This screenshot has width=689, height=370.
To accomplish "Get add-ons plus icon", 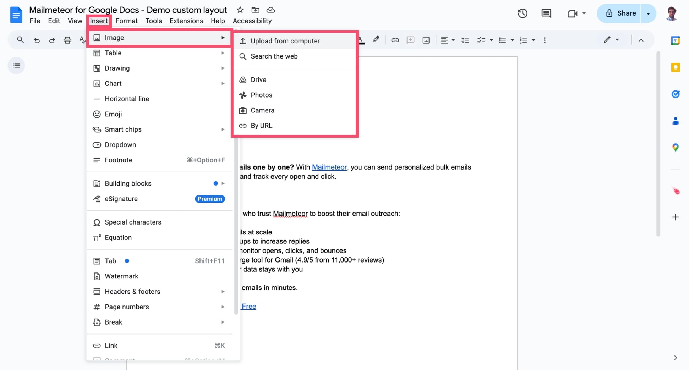I will [x=675, y=217].
